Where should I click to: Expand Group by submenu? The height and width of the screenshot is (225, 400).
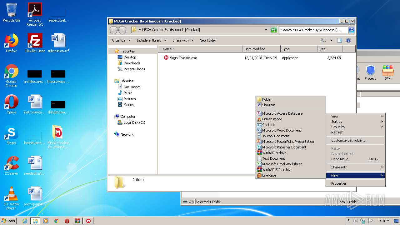(356, 127)
